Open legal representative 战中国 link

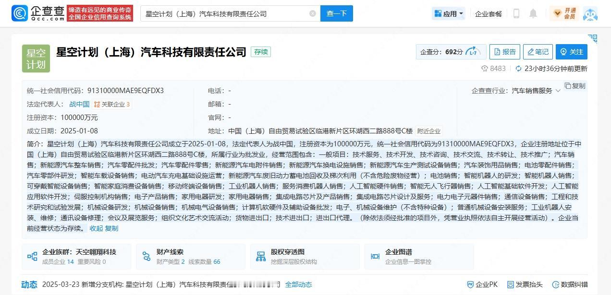click(79, 104)
